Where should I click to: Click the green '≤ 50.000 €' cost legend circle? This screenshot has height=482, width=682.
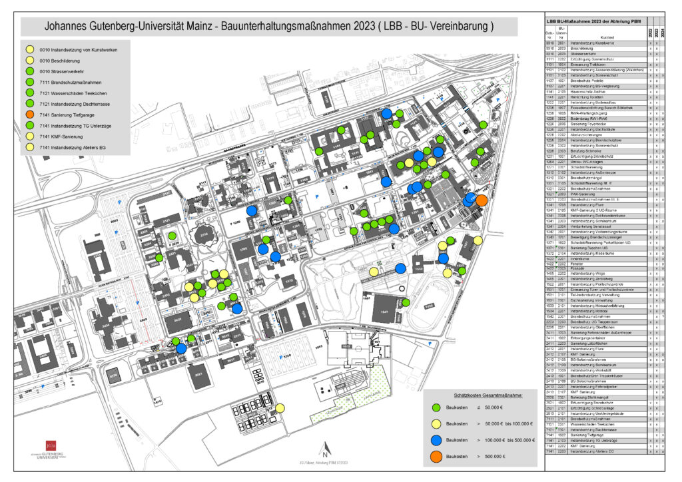(x=436, y=407)
